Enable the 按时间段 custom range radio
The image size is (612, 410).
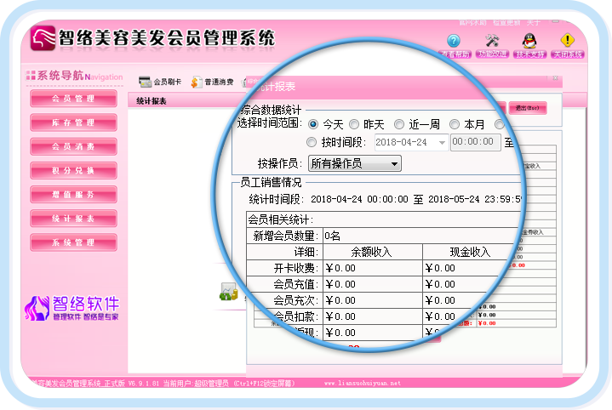click(x=311, y=142)
